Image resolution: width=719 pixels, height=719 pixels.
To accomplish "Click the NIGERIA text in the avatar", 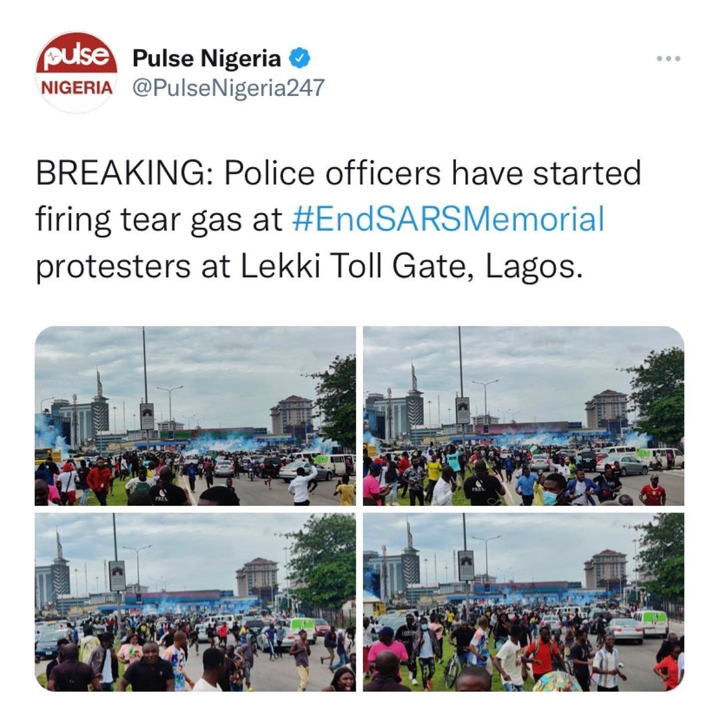I will 77,88.
